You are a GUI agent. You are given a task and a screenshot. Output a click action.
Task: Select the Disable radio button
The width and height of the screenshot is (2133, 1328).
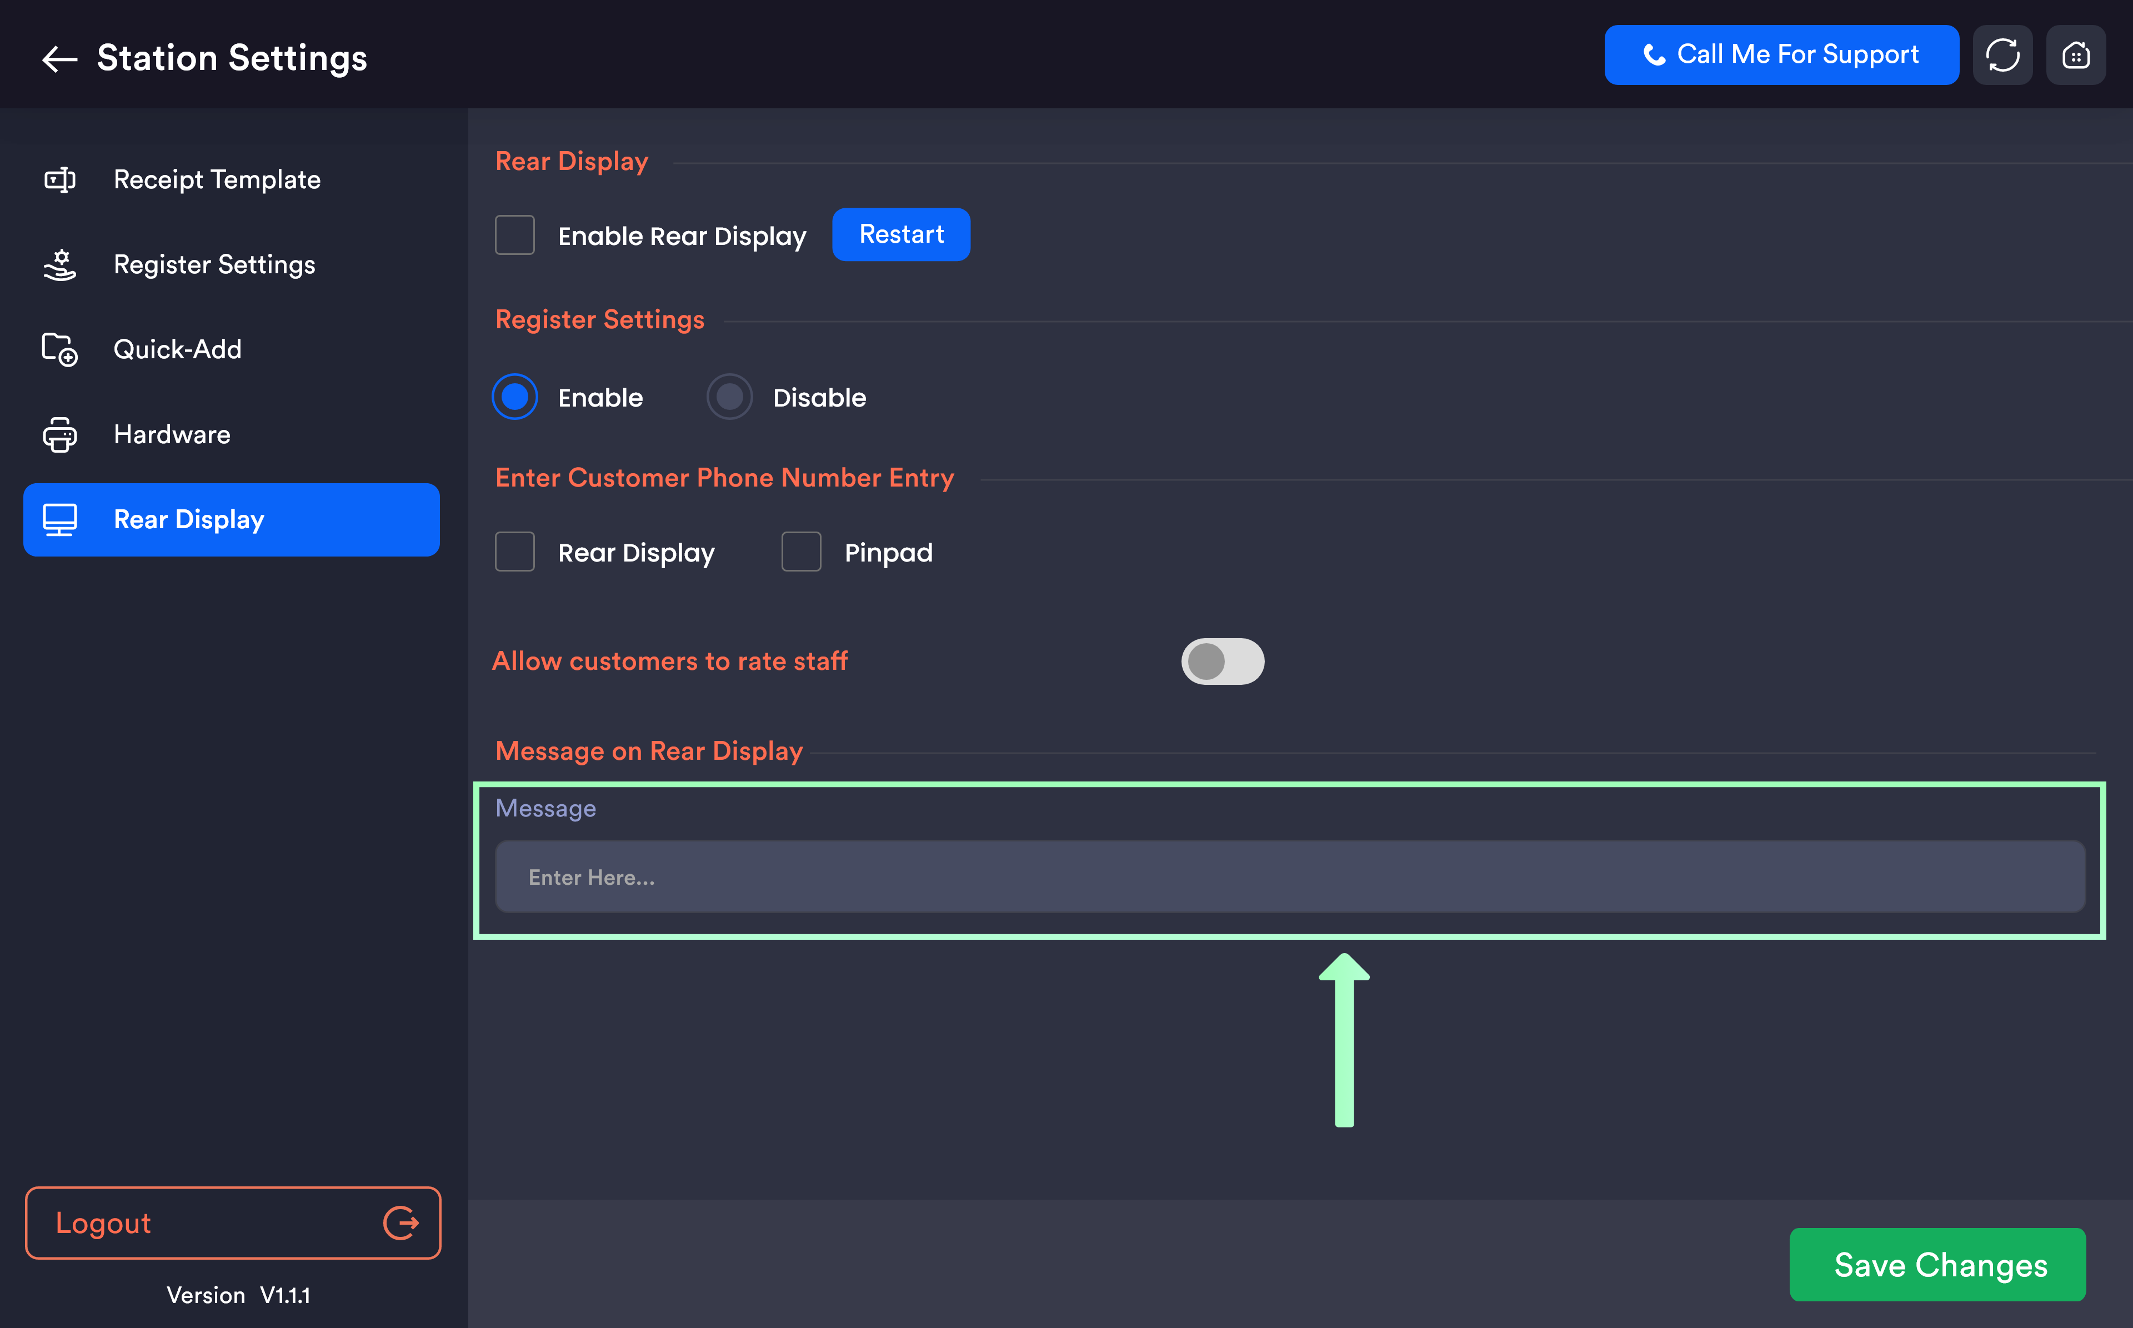tap(730, 397)
